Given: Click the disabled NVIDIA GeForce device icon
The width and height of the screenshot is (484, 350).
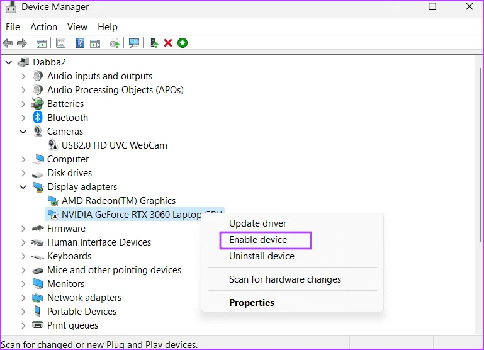Looking at the screenshot, I should click(x=52, y=215).
